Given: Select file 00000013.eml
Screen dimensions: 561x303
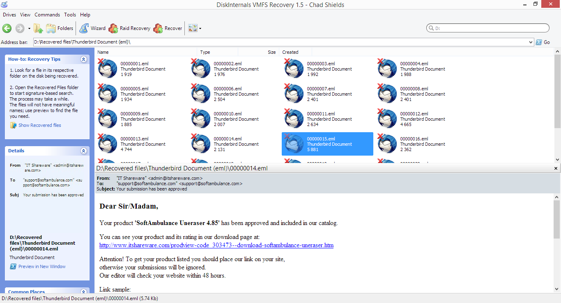Looking at the screenshot, I should click(x=142, y=144).
